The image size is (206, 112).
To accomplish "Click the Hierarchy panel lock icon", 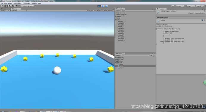I will [x=153, y=9].
